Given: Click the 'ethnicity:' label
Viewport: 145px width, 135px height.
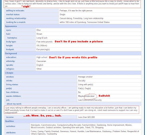Looking at the screenshot, I should [x=11, y=61].
